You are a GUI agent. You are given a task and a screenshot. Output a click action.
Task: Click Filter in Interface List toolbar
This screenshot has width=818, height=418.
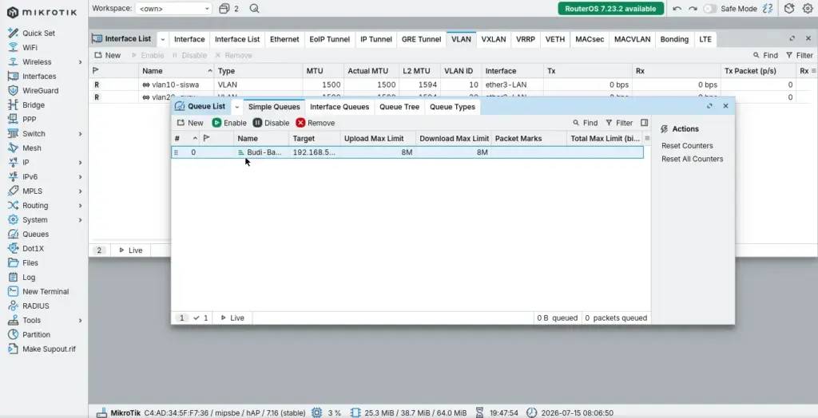[x=799, y=55]
